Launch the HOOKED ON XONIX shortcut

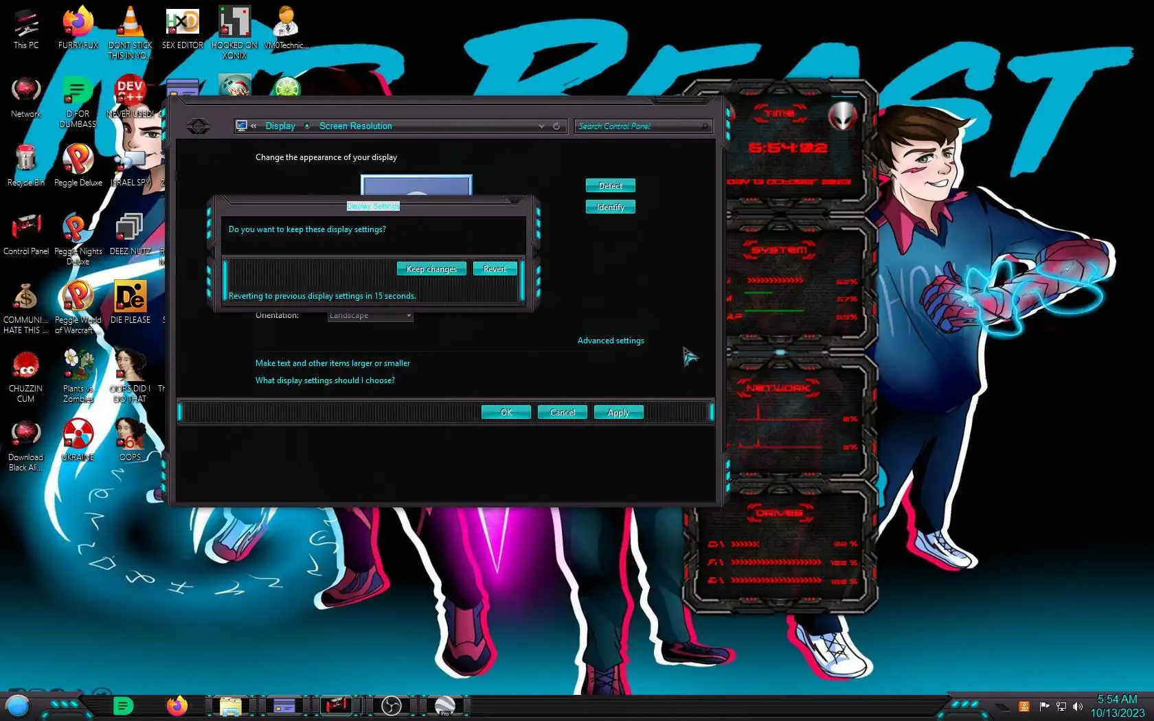click(235, 32)
